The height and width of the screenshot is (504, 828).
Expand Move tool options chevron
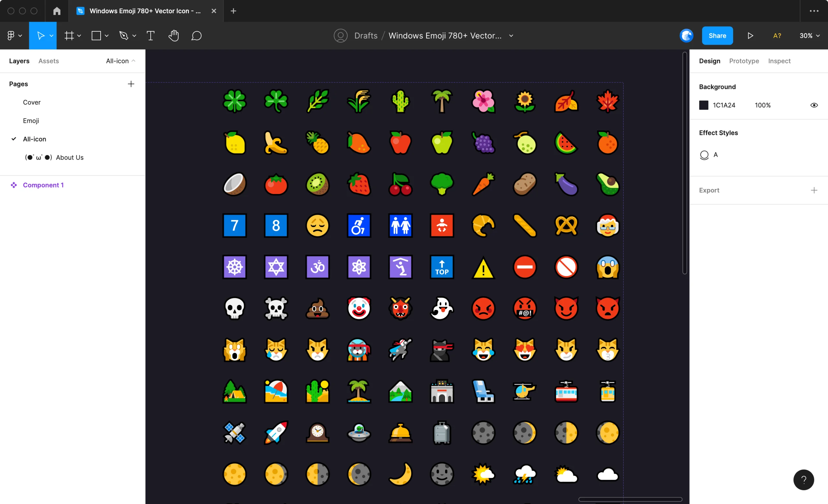51,36
